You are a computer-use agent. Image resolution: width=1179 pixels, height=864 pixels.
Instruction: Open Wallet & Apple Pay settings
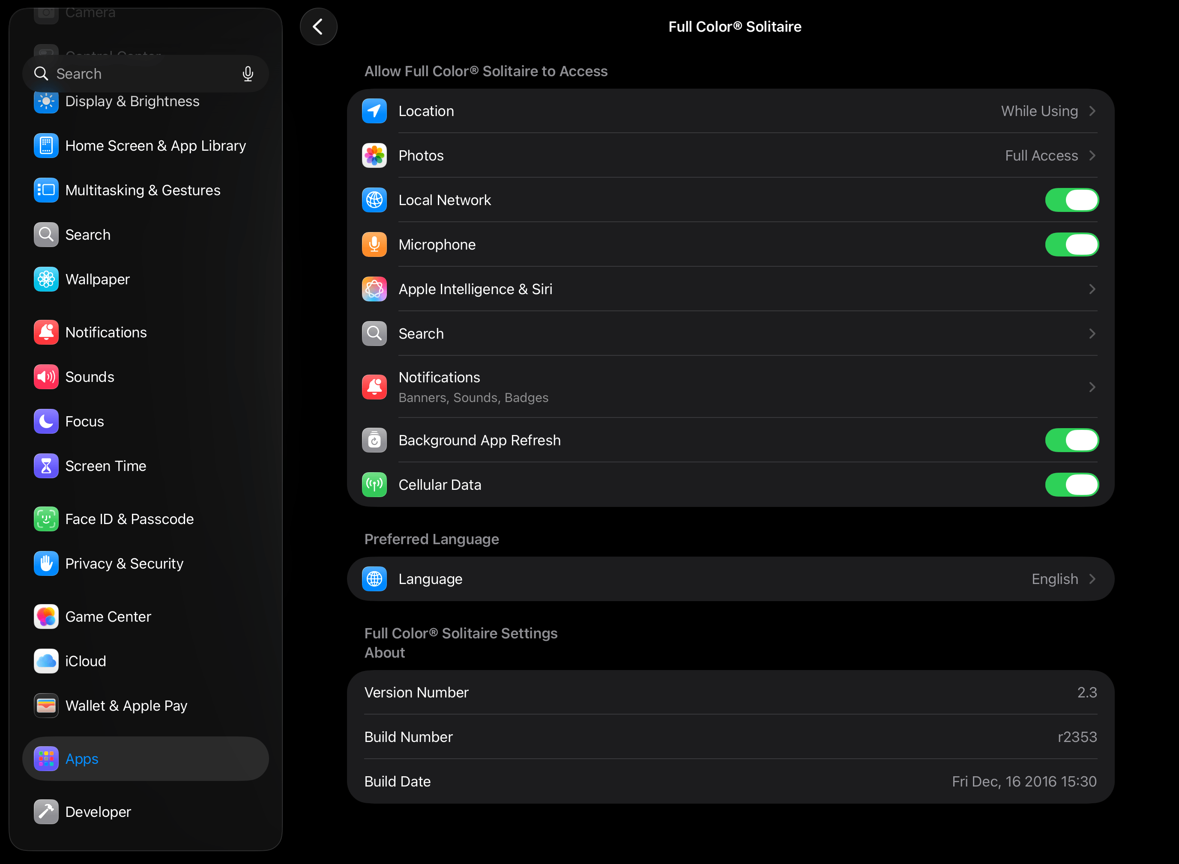tap(146, 706)
